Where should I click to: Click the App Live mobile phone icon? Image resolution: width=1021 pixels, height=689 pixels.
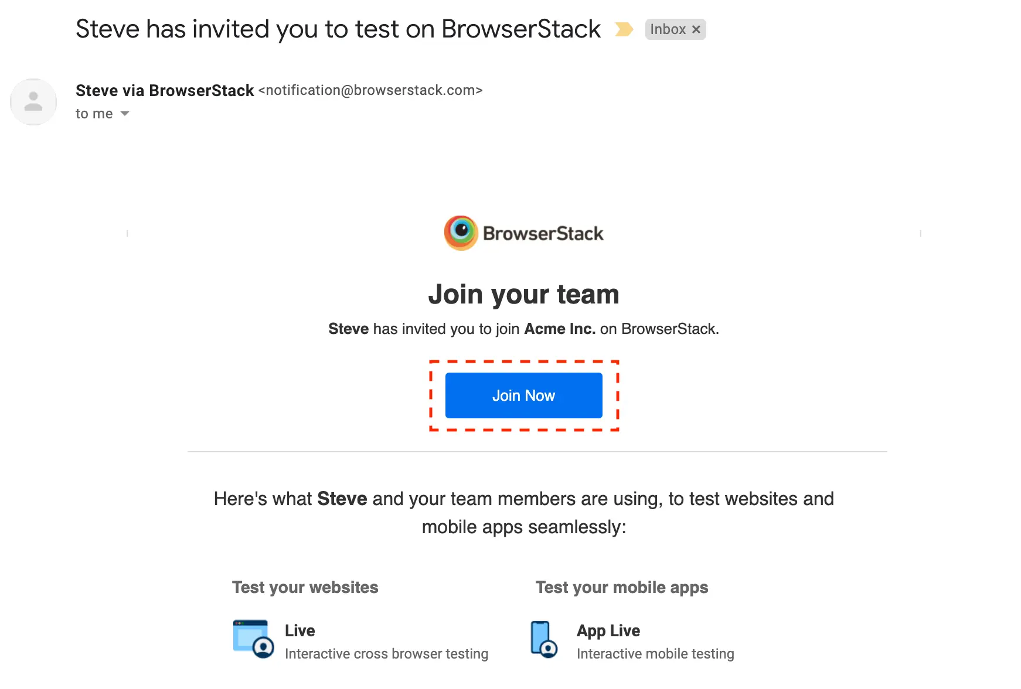543,639
